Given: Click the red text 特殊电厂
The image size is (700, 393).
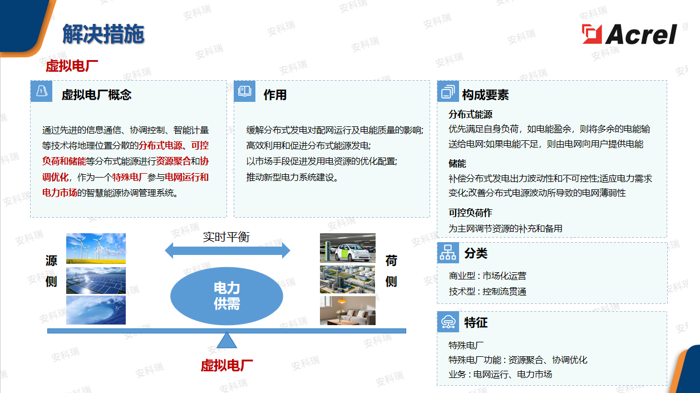Looking at the screenshot, I should click(130, 177).
